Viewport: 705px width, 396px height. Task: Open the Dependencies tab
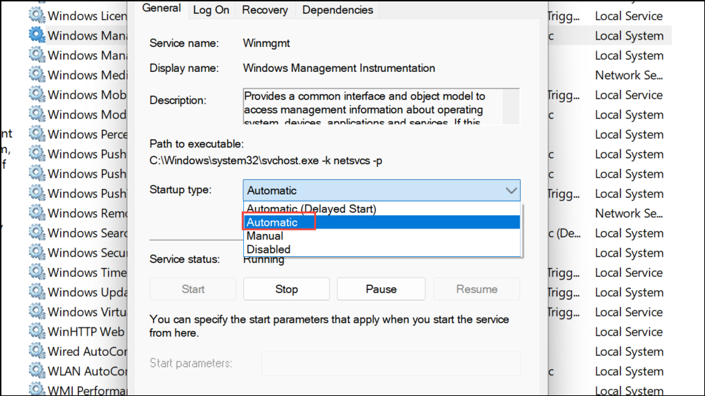click(338, 10)
